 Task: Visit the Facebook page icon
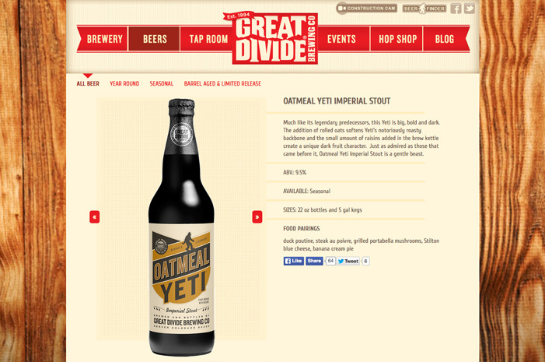(456, 9)
